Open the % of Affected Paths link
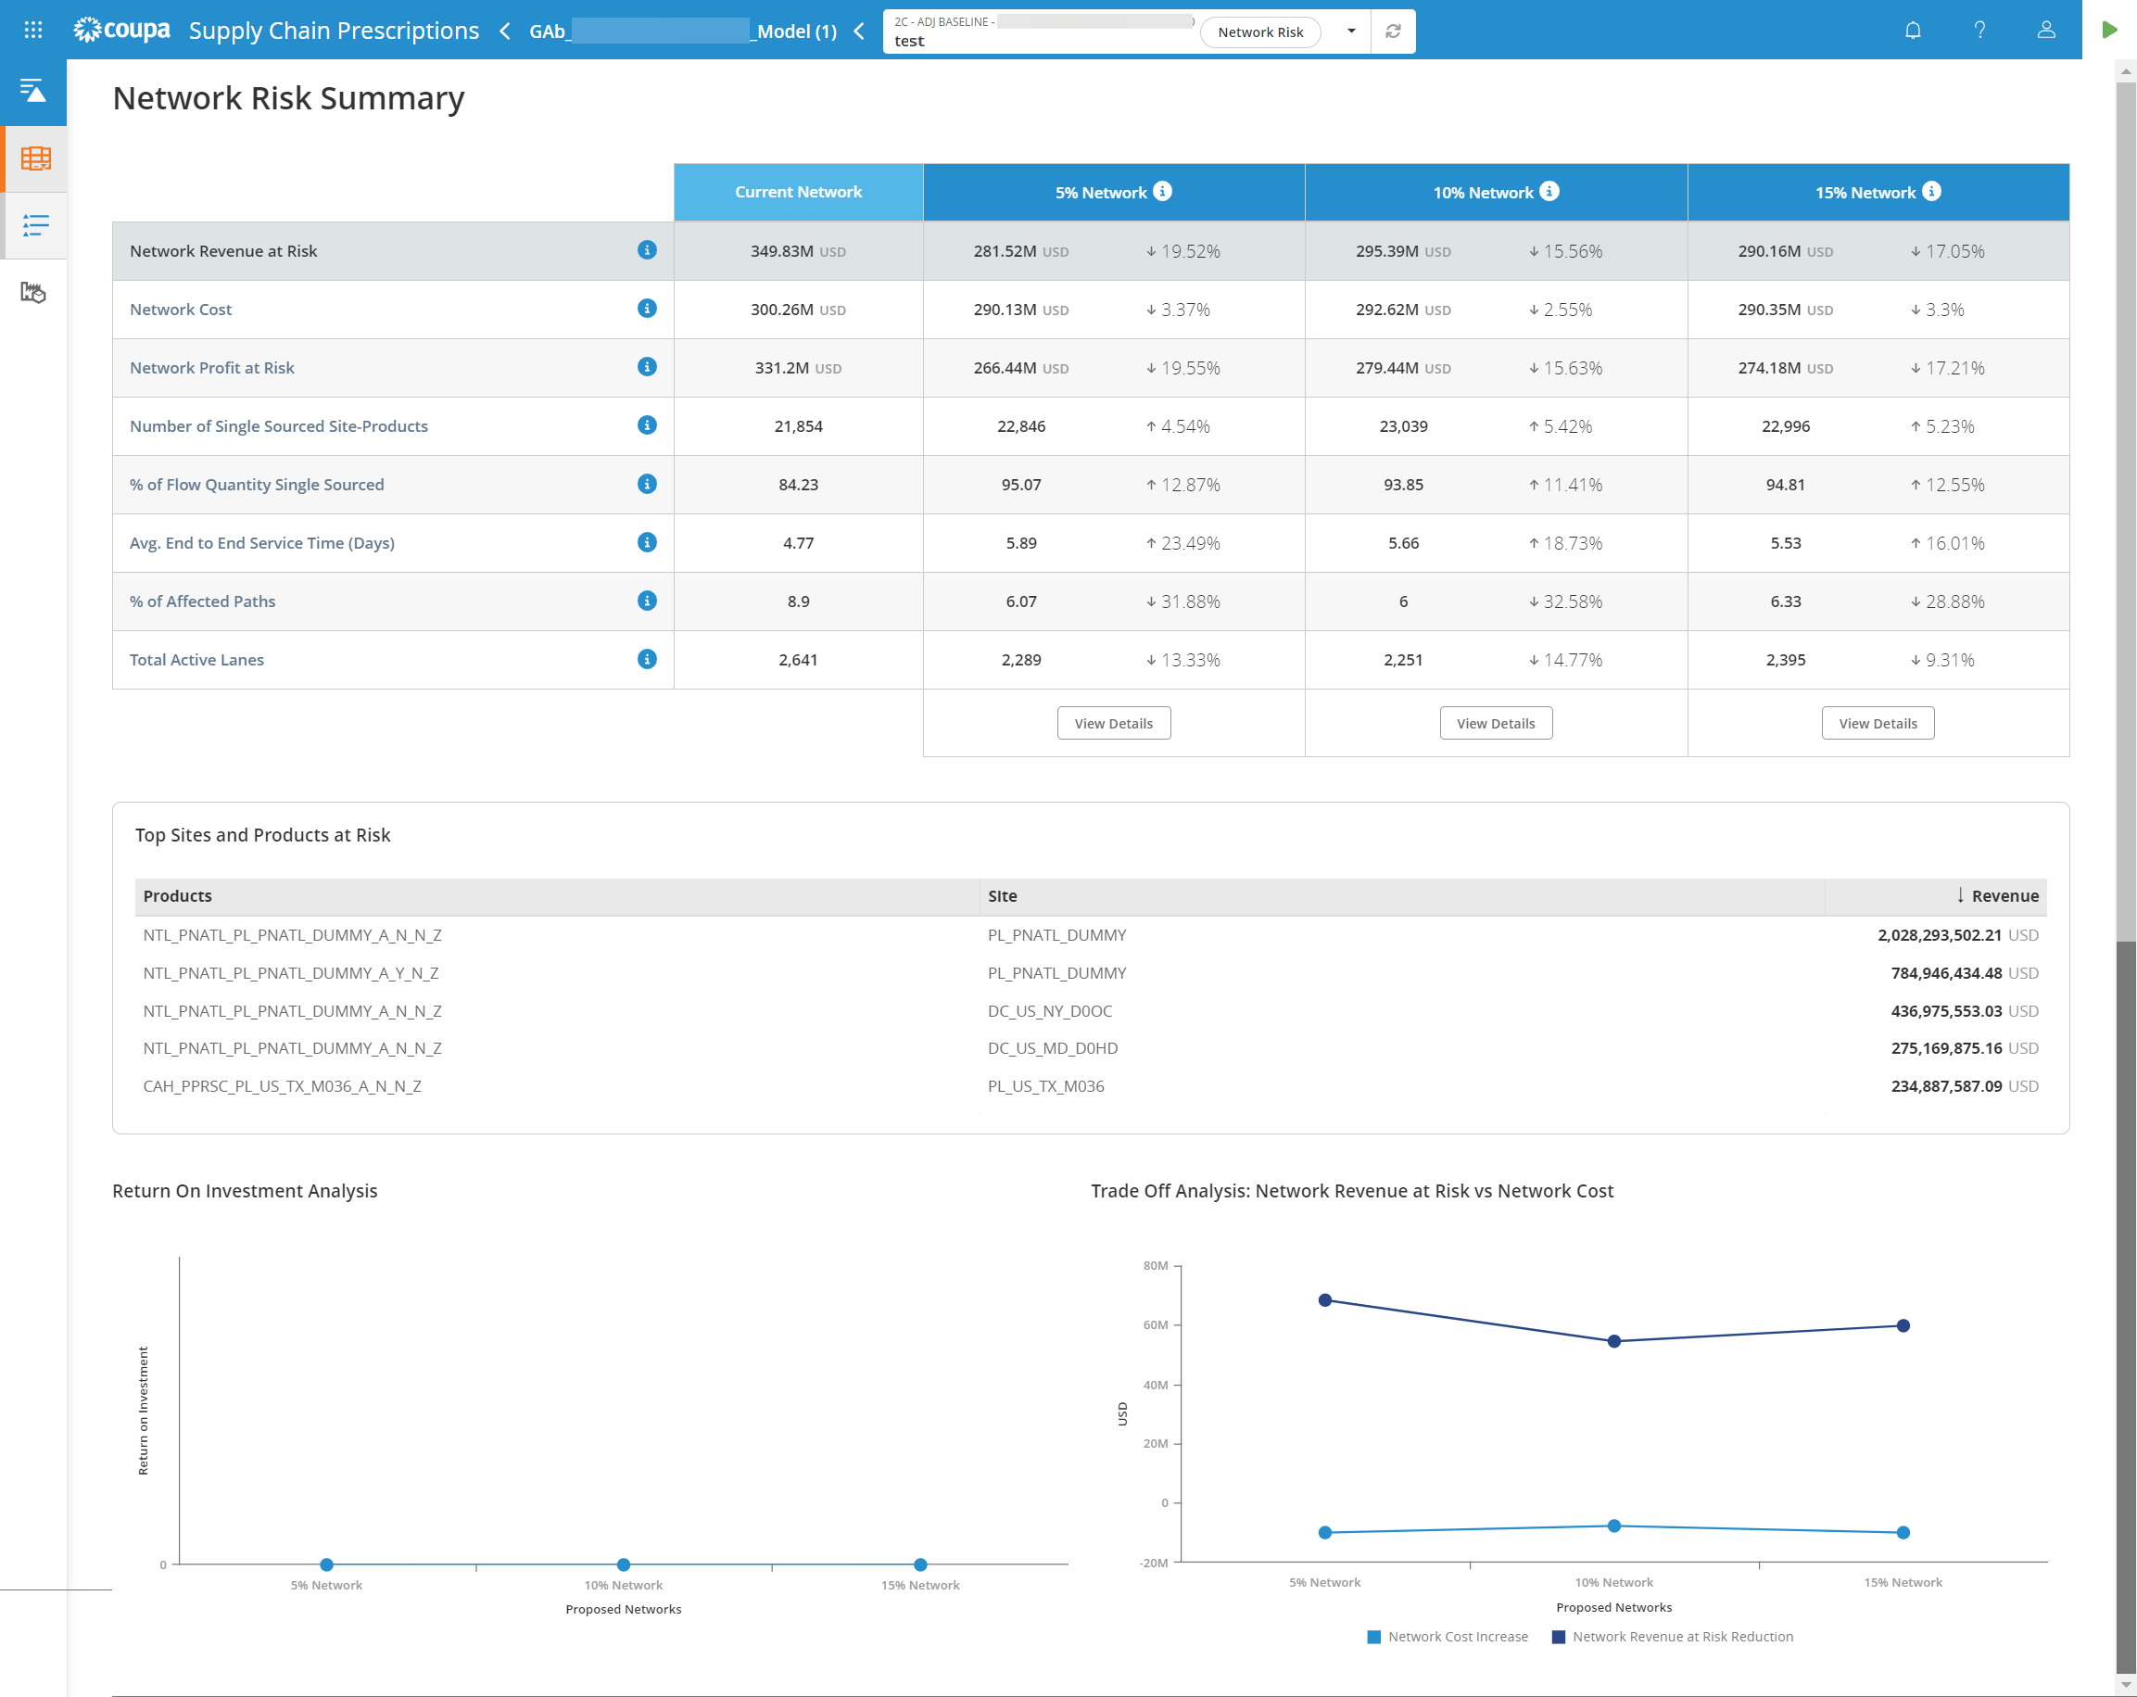Screen dimensions: 2137x1697 (x=202, y=602)
